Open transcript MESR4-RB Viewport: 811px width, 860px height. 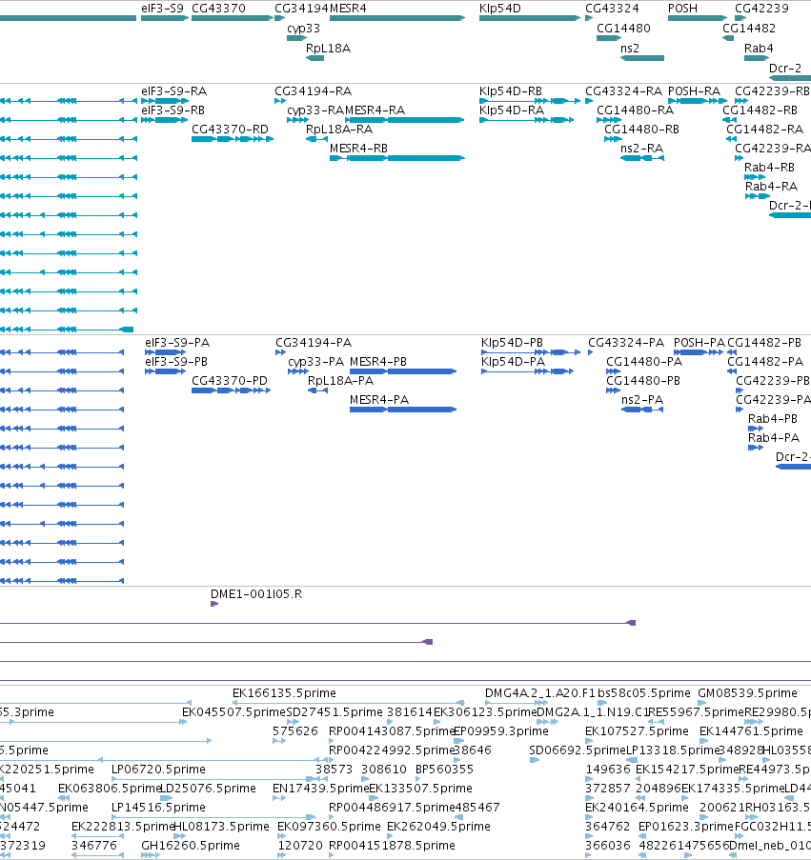[x=397, y=158]
